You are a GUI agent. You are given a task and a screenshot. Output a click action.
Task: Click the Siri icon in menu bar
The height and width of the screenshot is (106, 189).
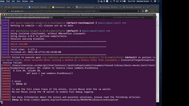pyautogui.click(x=155, y=1)
